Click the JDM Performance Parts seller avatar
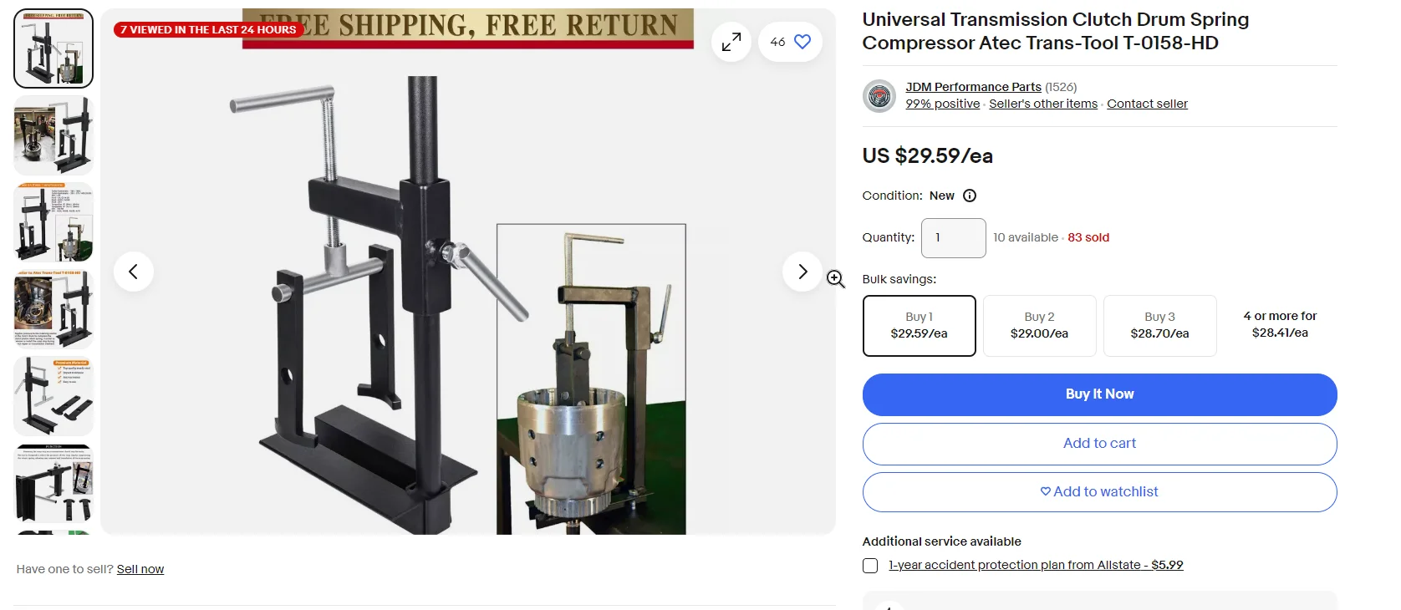The image size is (1401, 610). pos(879,96)
